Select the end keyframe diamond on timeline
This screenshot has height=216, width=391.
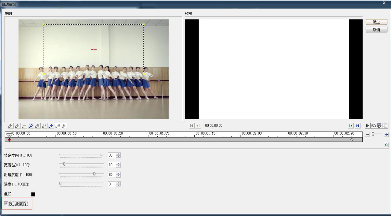(x=352, y=140)
